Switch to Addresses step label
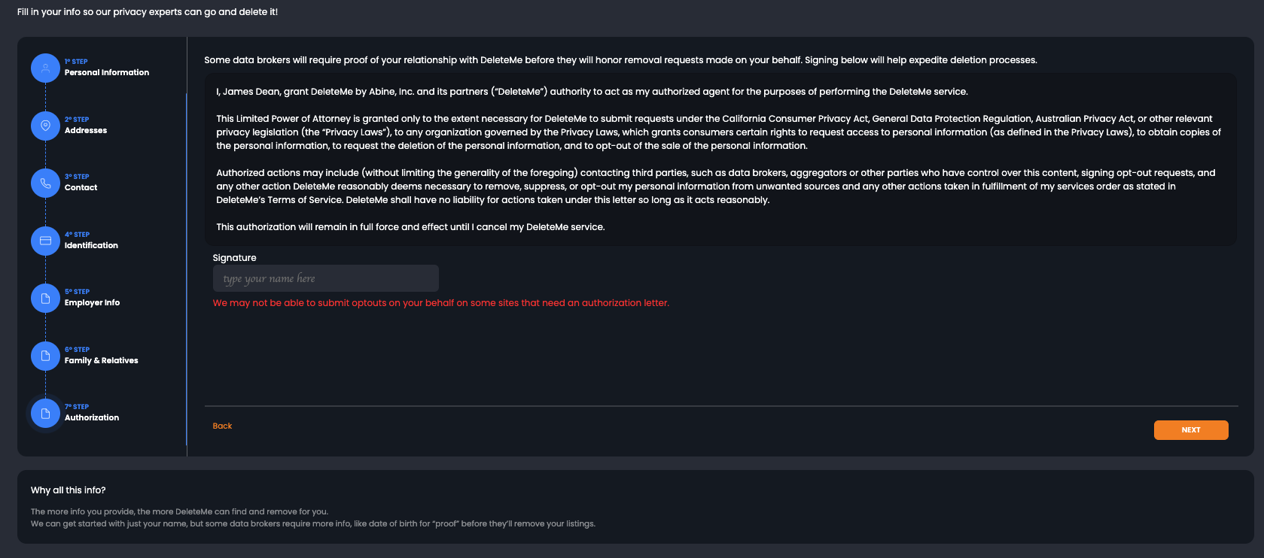Image resolution: width=1264 pixels, height=558 pixels. coord(86,130)
